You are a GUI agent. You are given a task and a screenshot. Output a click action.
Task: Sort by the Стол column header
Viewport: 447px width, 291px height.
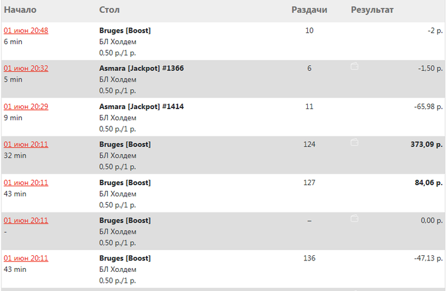click(109, 10)
